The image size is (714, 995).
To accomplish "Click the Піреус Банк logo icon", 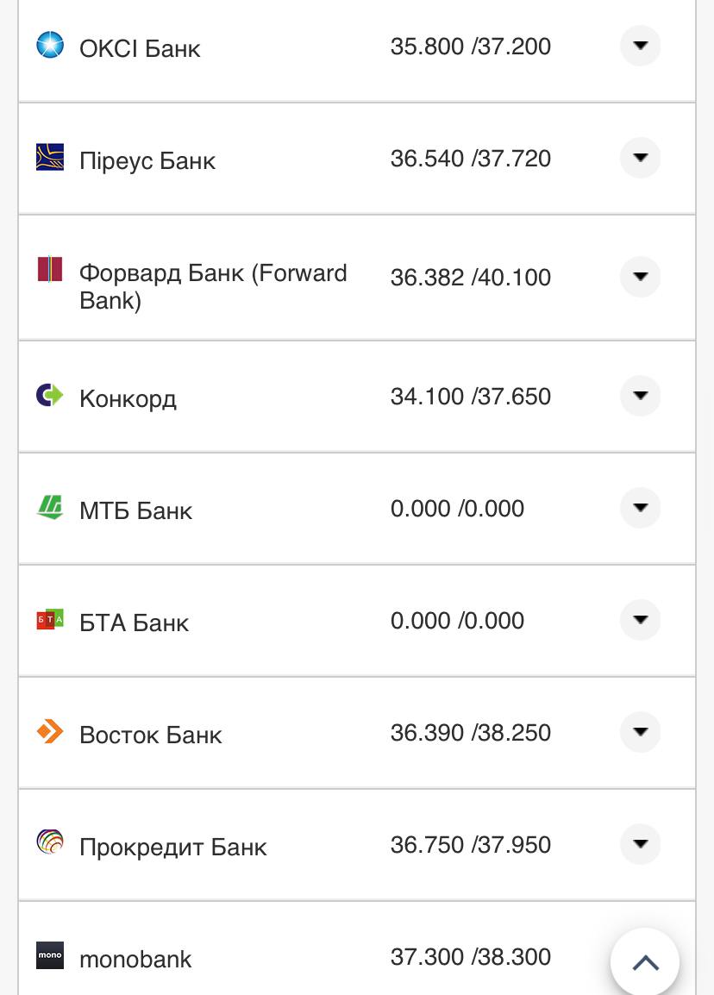I will click(x=50, y=157).
